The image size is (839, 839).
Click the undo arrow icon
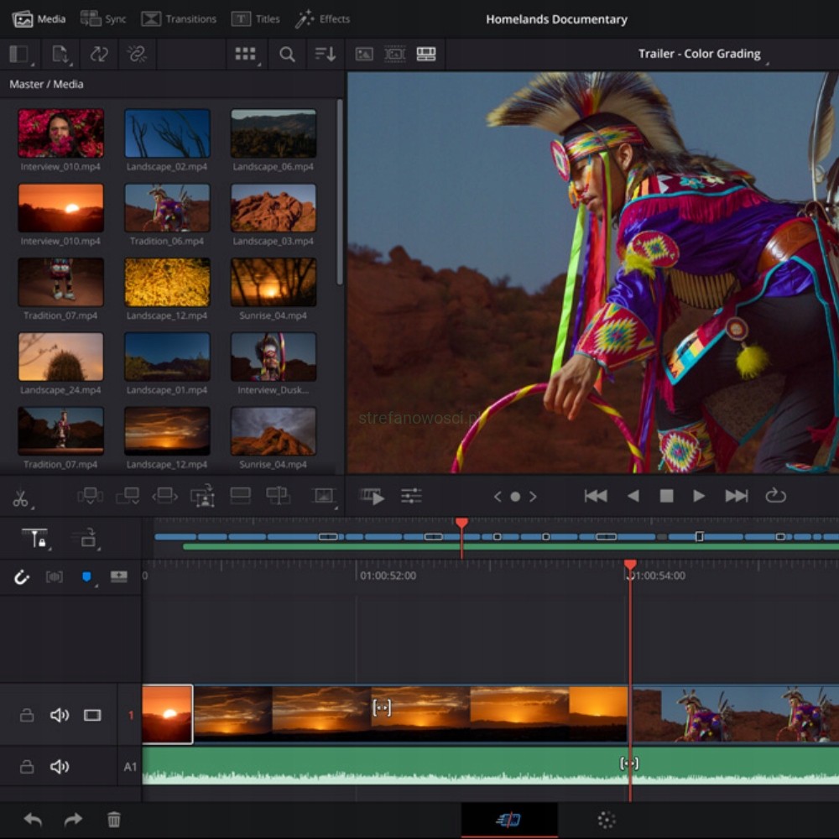tap(33, 820)
